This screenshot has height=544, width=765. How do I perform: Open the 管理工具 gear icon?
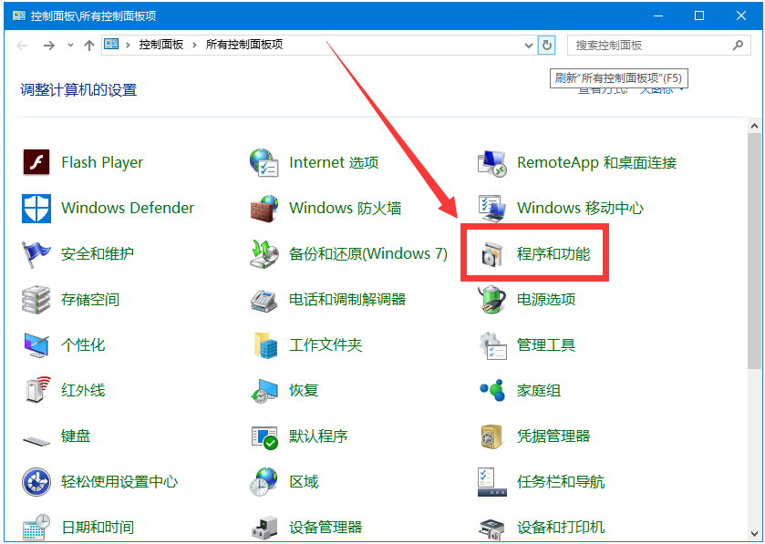(492, 345)
